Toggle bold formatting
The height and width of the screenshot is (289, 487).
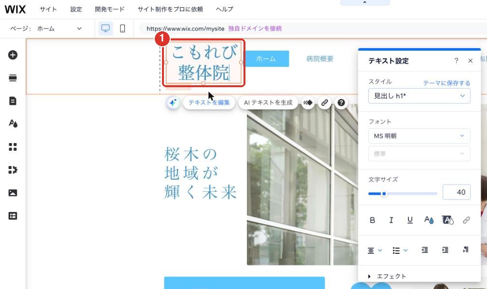pos(372,220)
